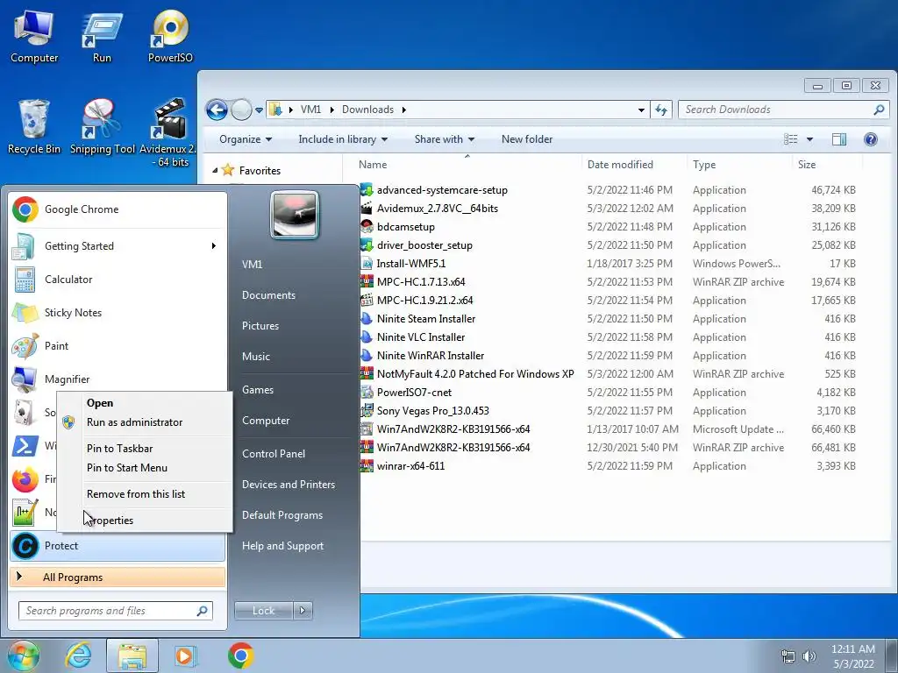Click the user account picture in Start menu
The height and width of the screenshot is (673, 898).
295,215
